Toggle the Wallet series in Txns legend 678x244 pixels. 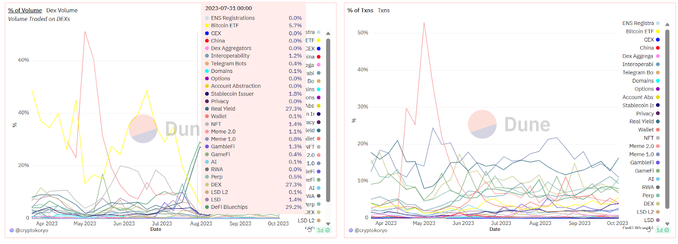point(649,130)
